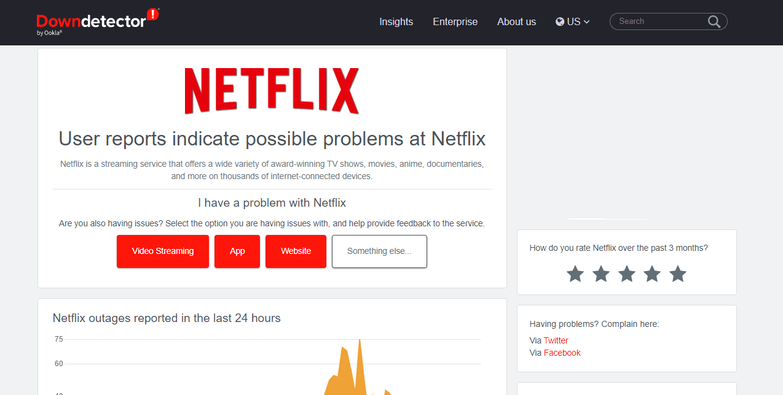The image size is (783, 395).
Task: Click the search magnifier icon
Action: pyautogui.click(x=714, y=21)
